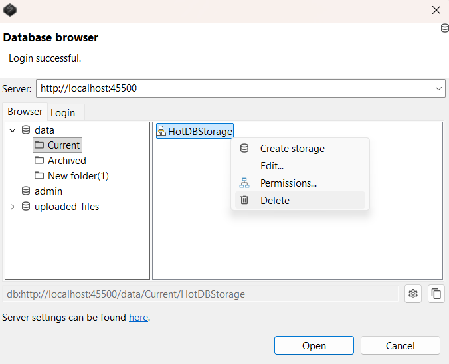
Task: Expand the uploaded-files node
Action: pos(12,207)
